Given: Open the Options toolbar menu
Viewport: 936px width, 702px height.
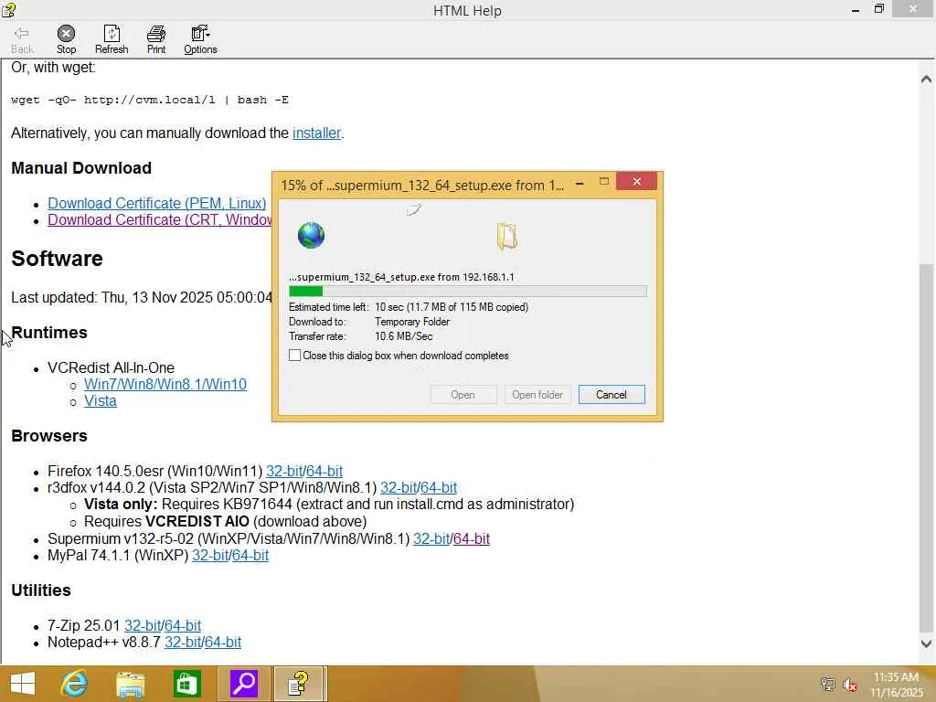Looking at the screenshot, I should pos(200,39).
